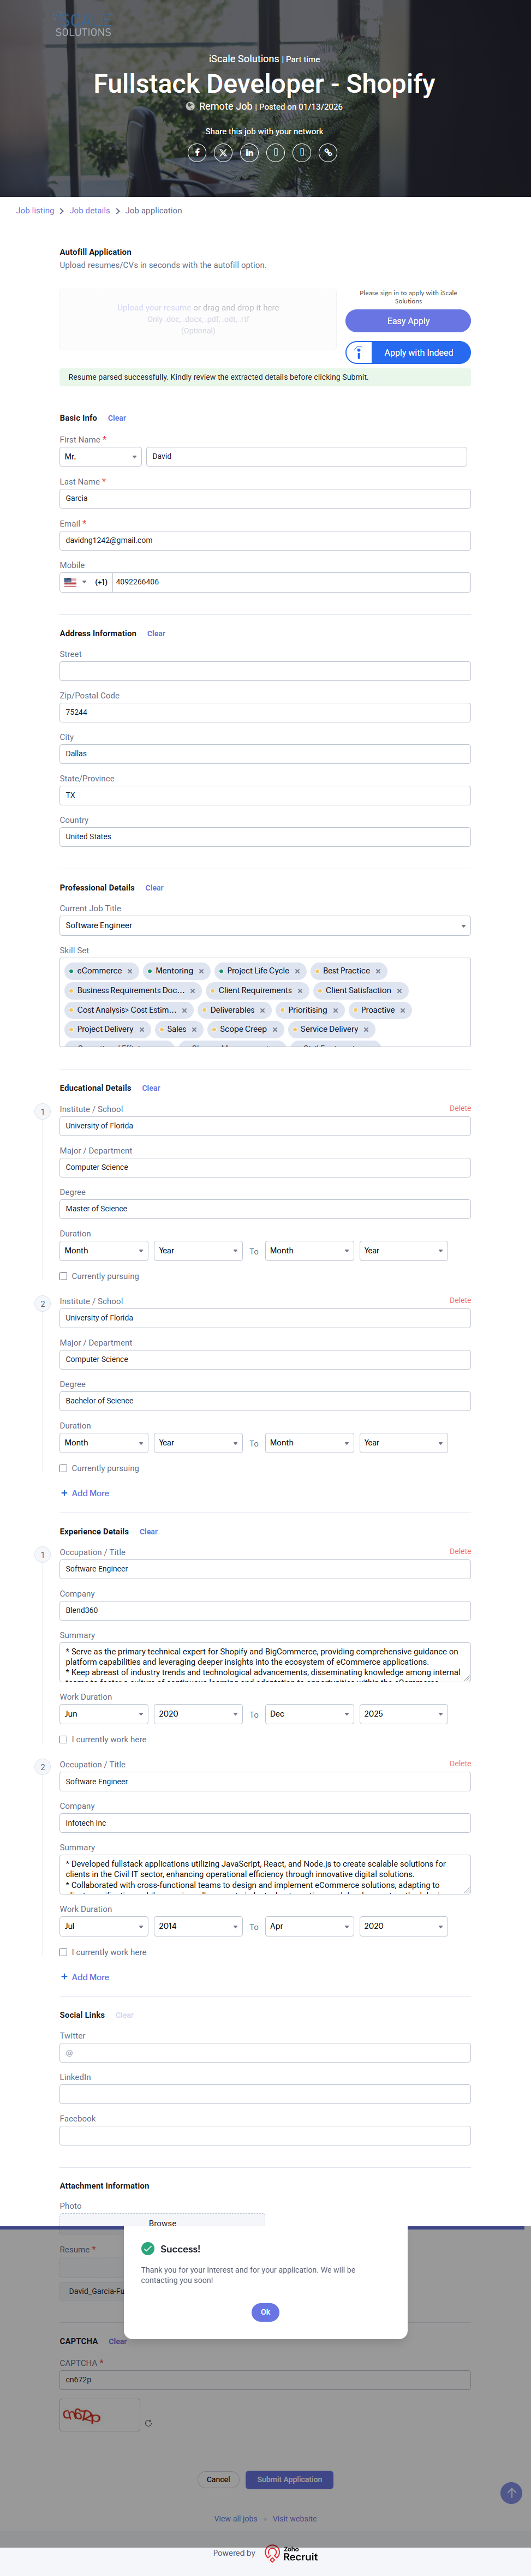This screenshot has height=2576, width=531.
Task: Open the mobile country code flag dropdown
Action: coord(75,582)
